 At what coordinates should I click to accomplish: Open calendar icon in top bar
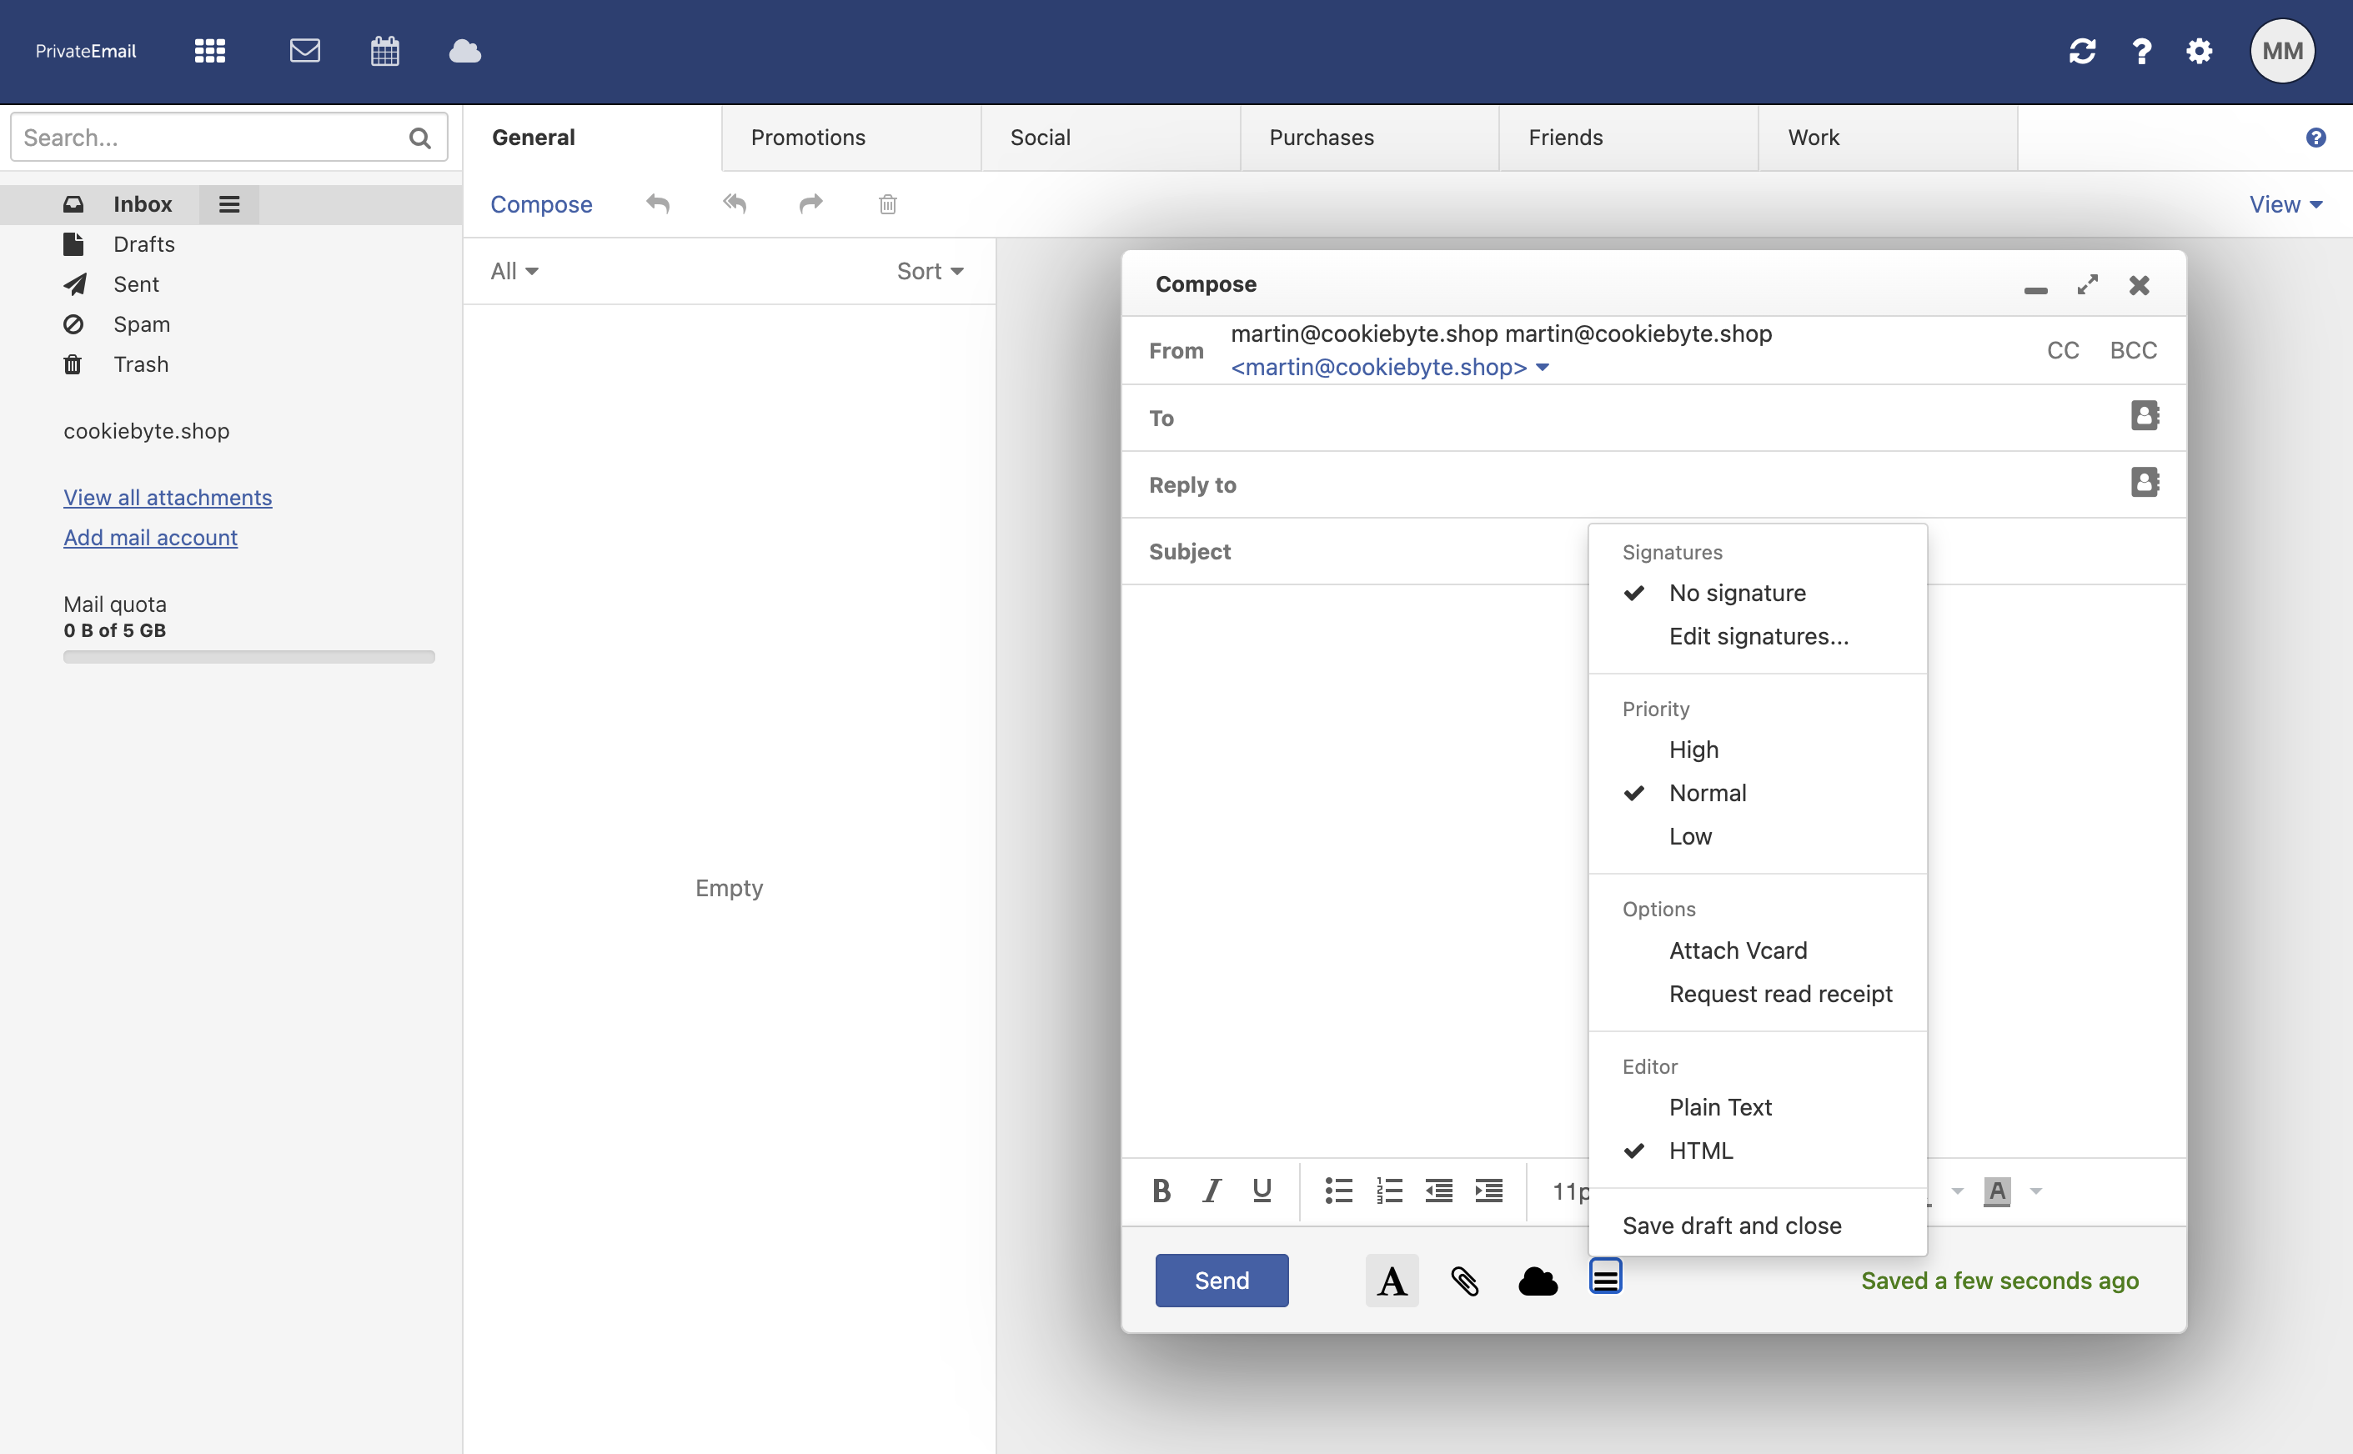coord(384,51)
